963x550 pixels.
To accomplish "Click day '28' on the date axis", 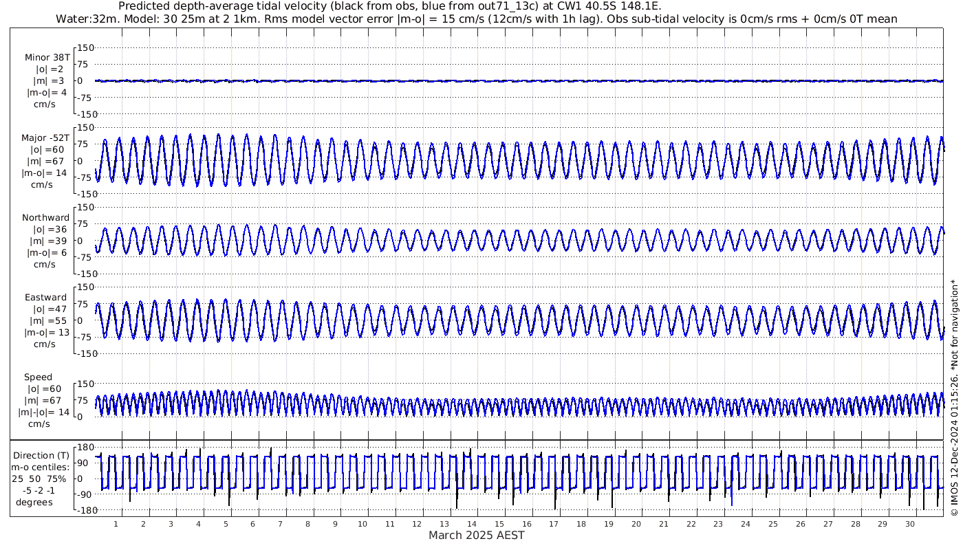I will point(855,524).
